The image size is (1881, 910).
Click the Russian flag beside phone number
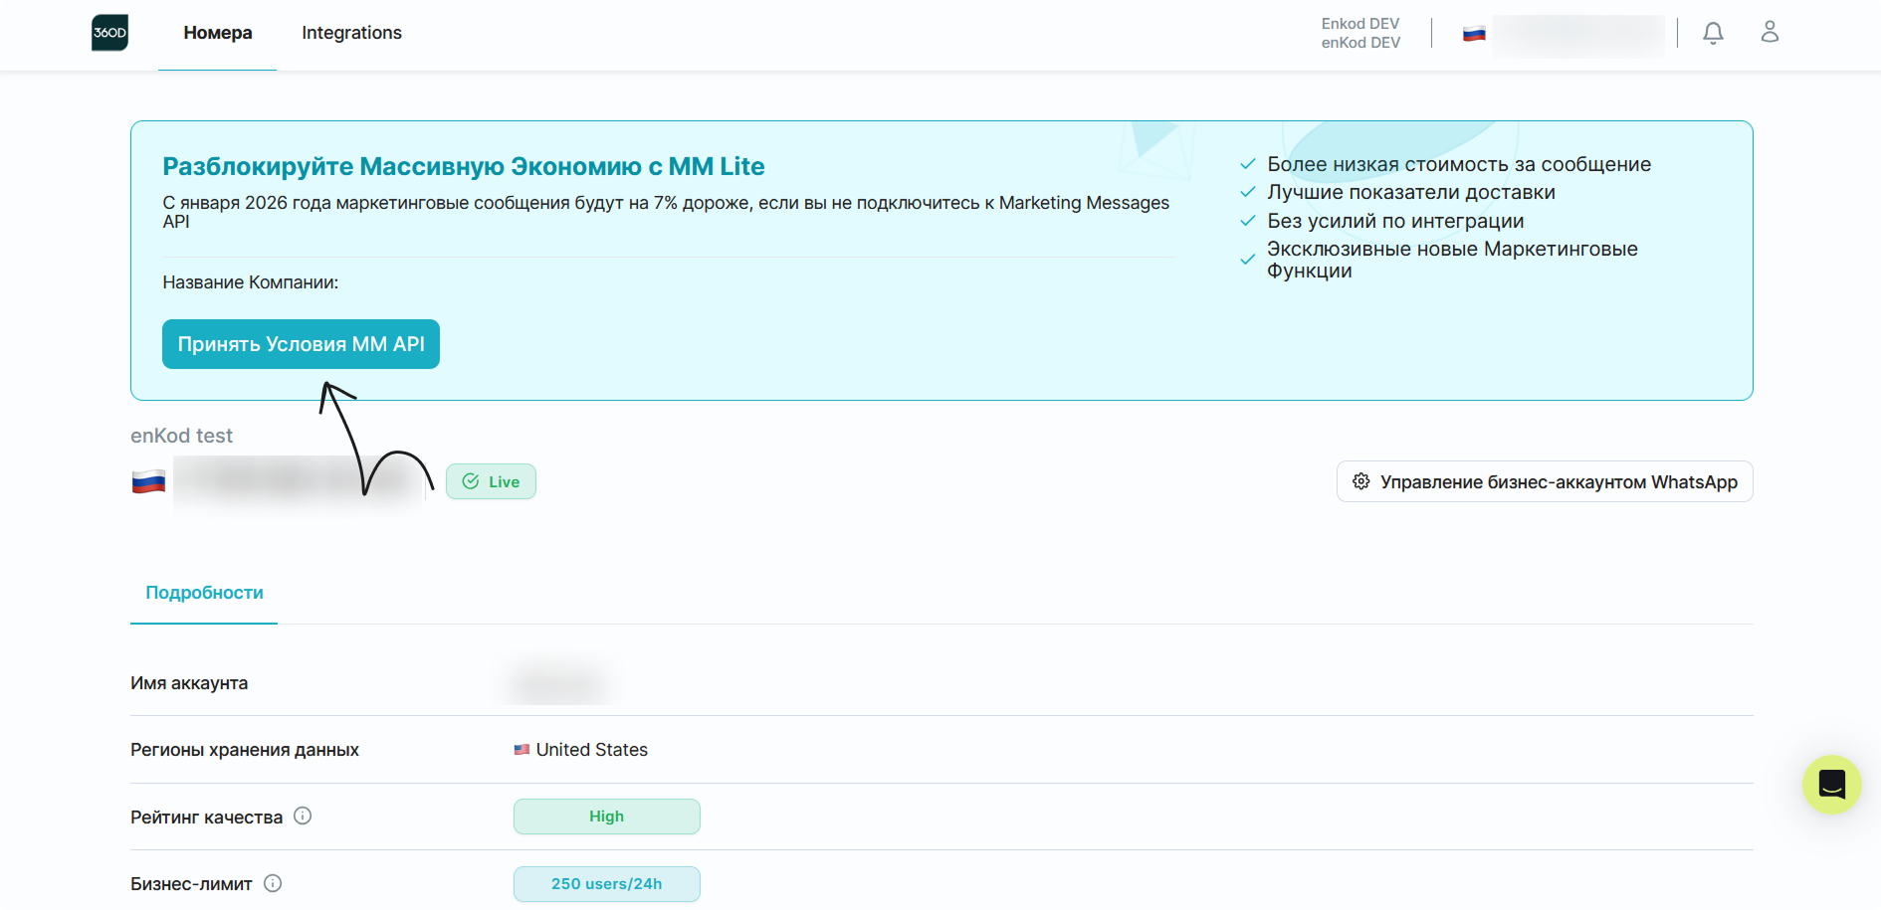tap(149, 482)
